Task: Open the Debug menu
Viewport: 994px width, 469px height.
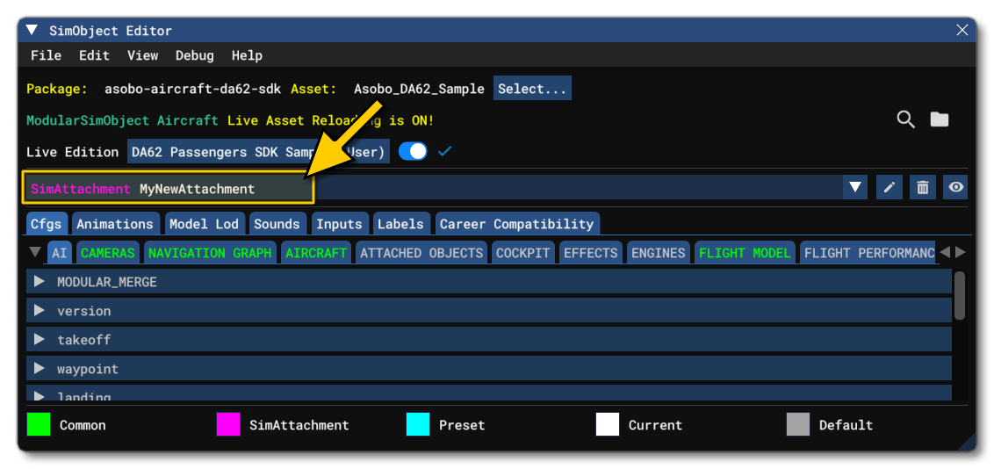Action: coord(194,55)
